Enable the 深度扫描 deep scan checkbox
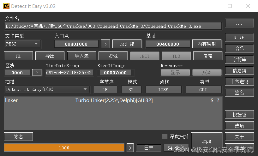 [x=165, y=136]
